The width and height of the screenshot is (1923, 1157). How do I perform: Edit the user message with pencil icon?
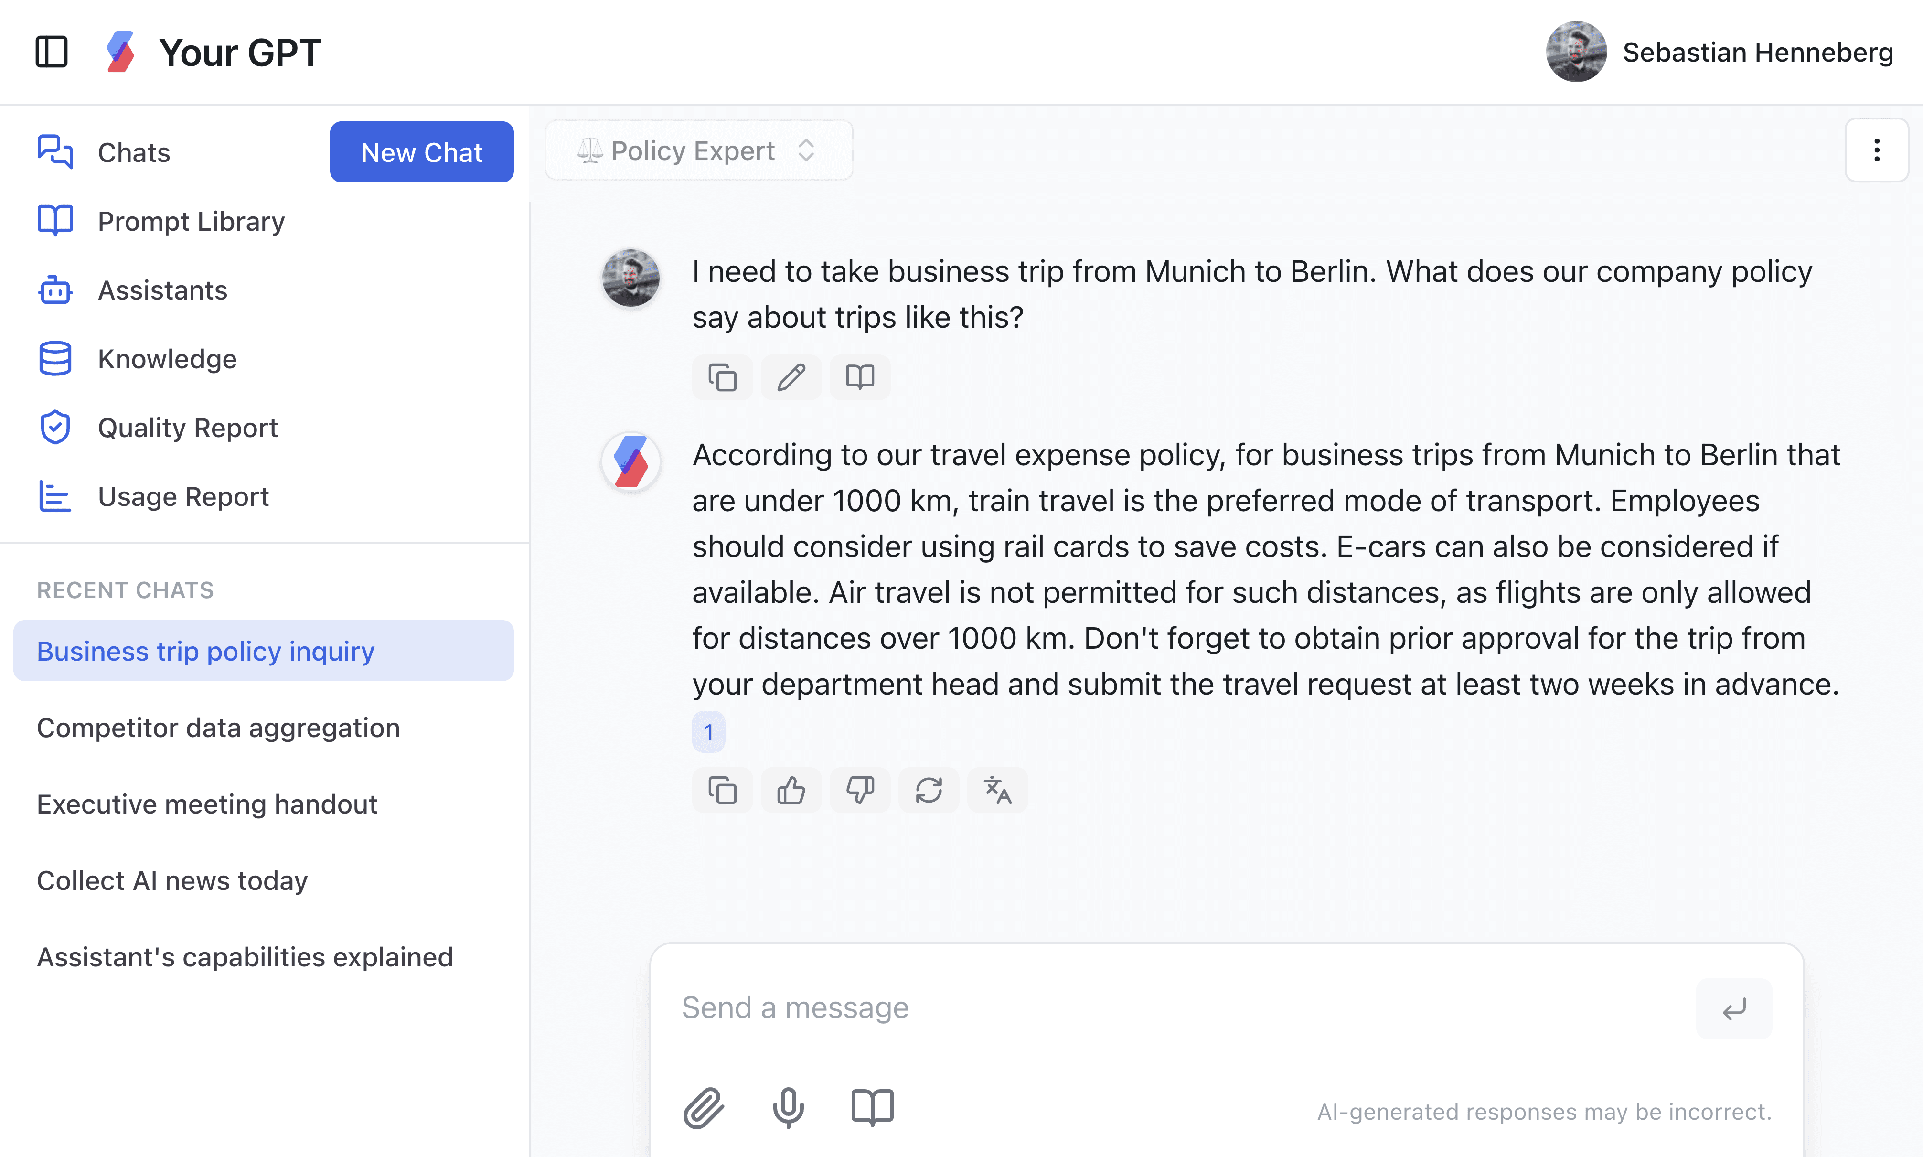[x=791, y=377]
